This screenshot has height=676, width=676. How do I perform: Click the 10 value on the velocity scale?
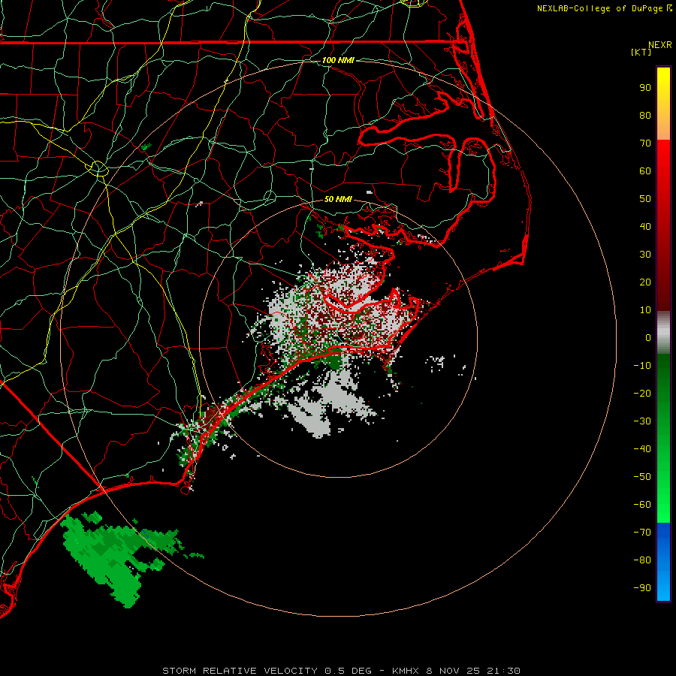(x=645, y=310)
